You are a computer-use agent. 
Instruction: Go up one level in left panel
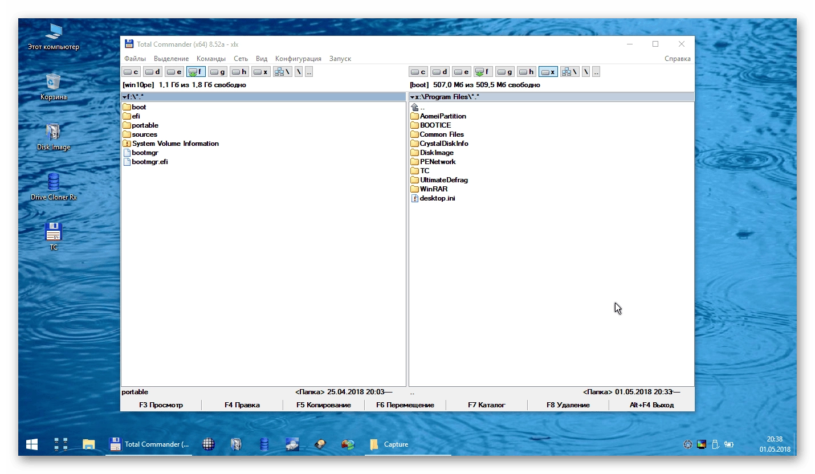[309, 72]
